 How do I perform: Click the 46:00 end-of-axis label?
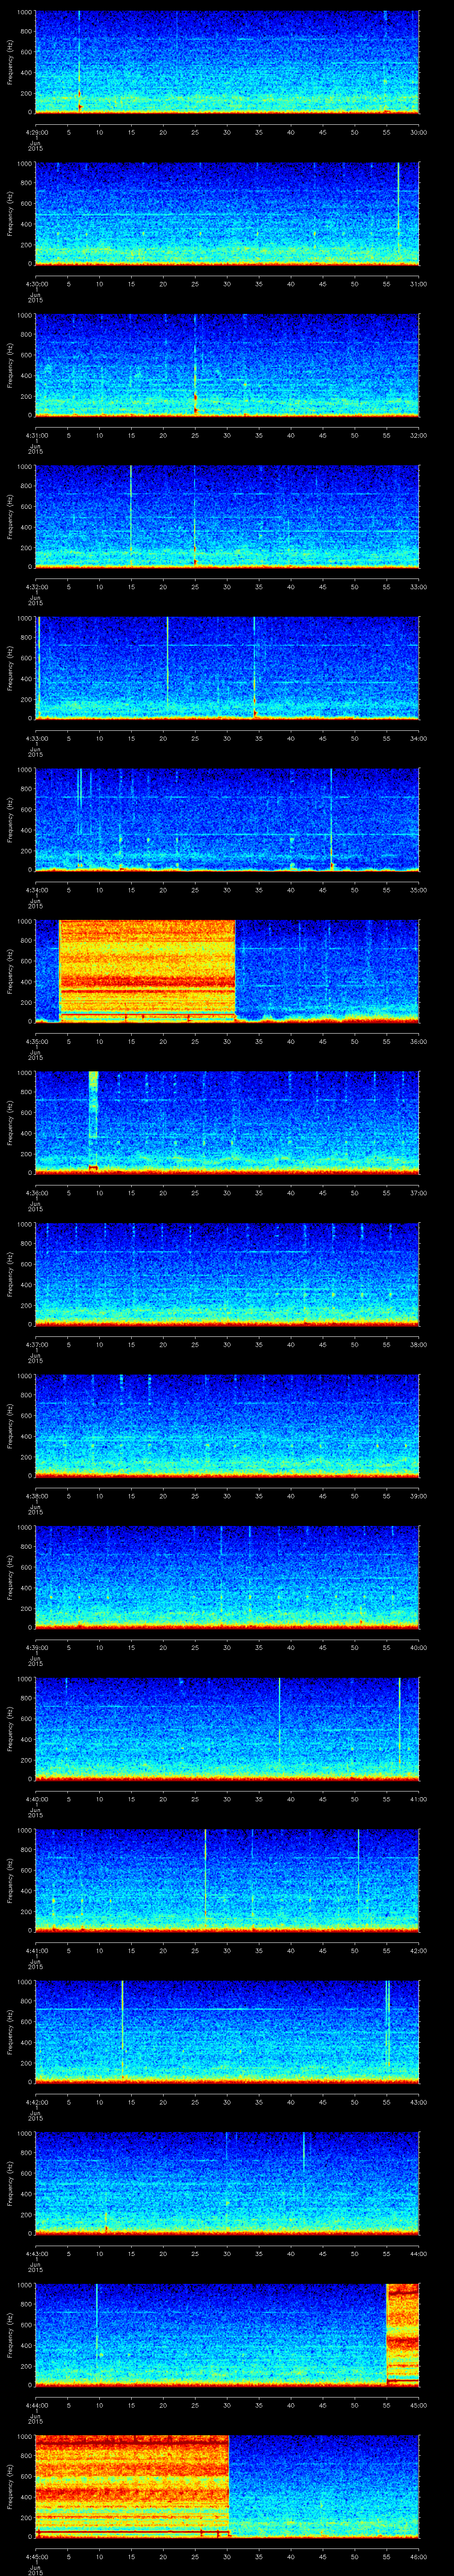(418, 2556)
